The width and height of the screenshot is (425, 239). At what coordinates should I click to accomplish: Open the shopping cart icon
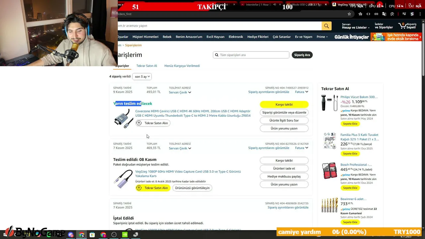pos(403,26)
